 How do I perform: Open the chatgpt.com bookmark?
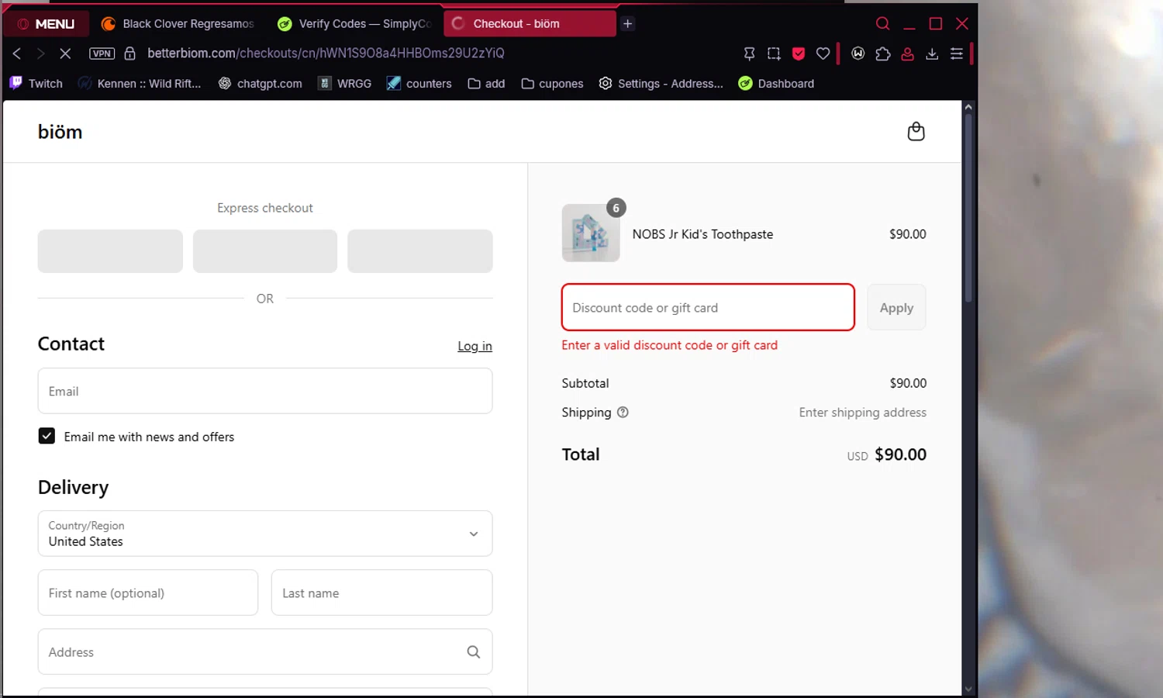pos(261,84)
